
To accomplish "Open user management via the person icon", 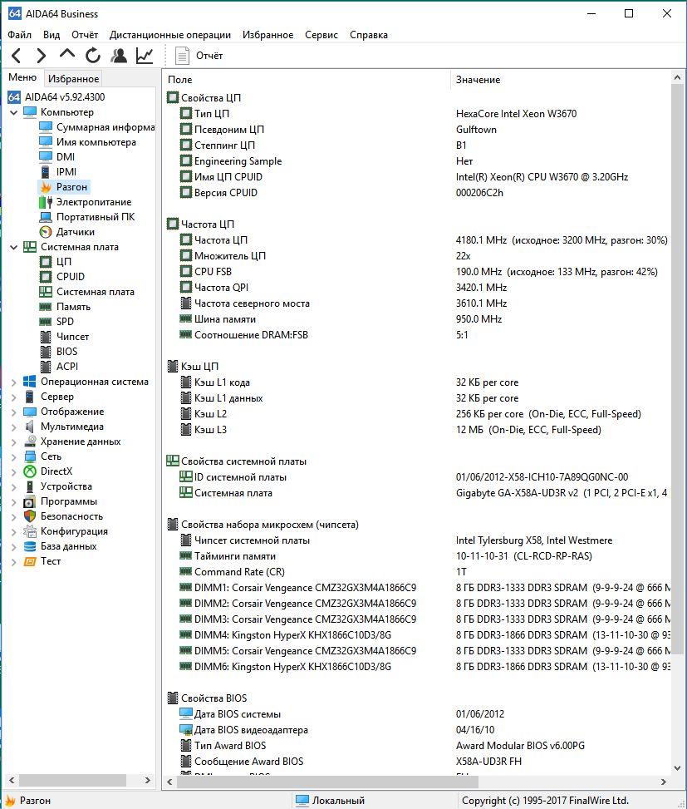I will pos(119,55).
